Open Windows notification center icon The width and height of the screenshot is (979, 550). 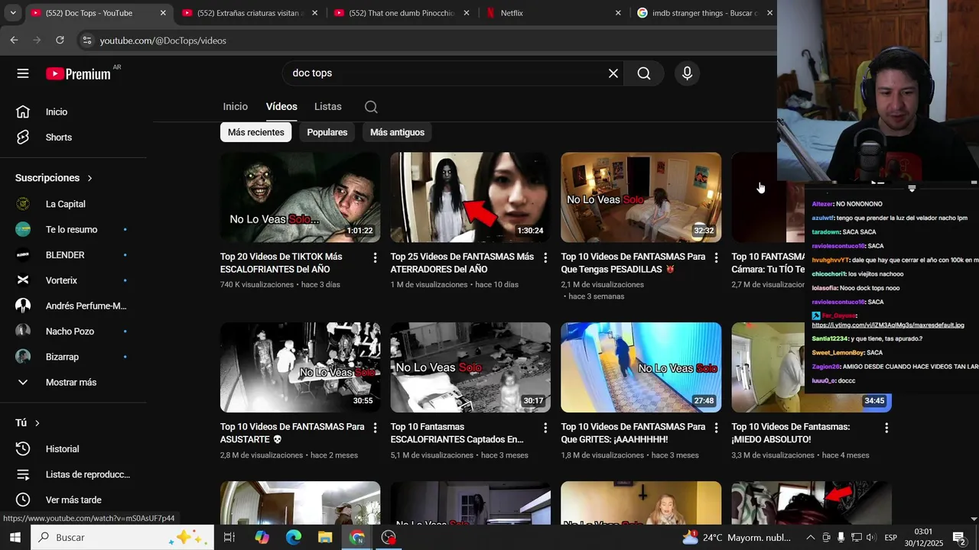[x=959, y=538]
